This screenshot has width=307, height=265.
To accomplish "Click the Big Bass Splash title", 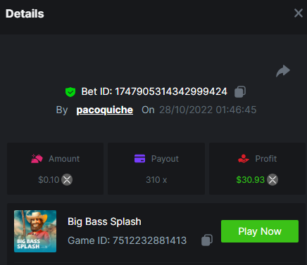I will pos(104,221).
